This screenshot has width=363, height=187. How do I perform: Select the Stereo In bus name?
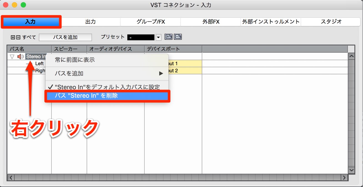point(36,57)
